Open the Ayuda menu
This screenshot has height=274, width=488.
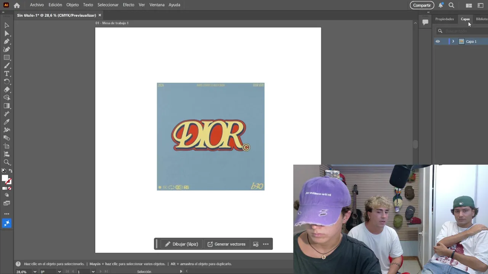click(x=175, y=5)
